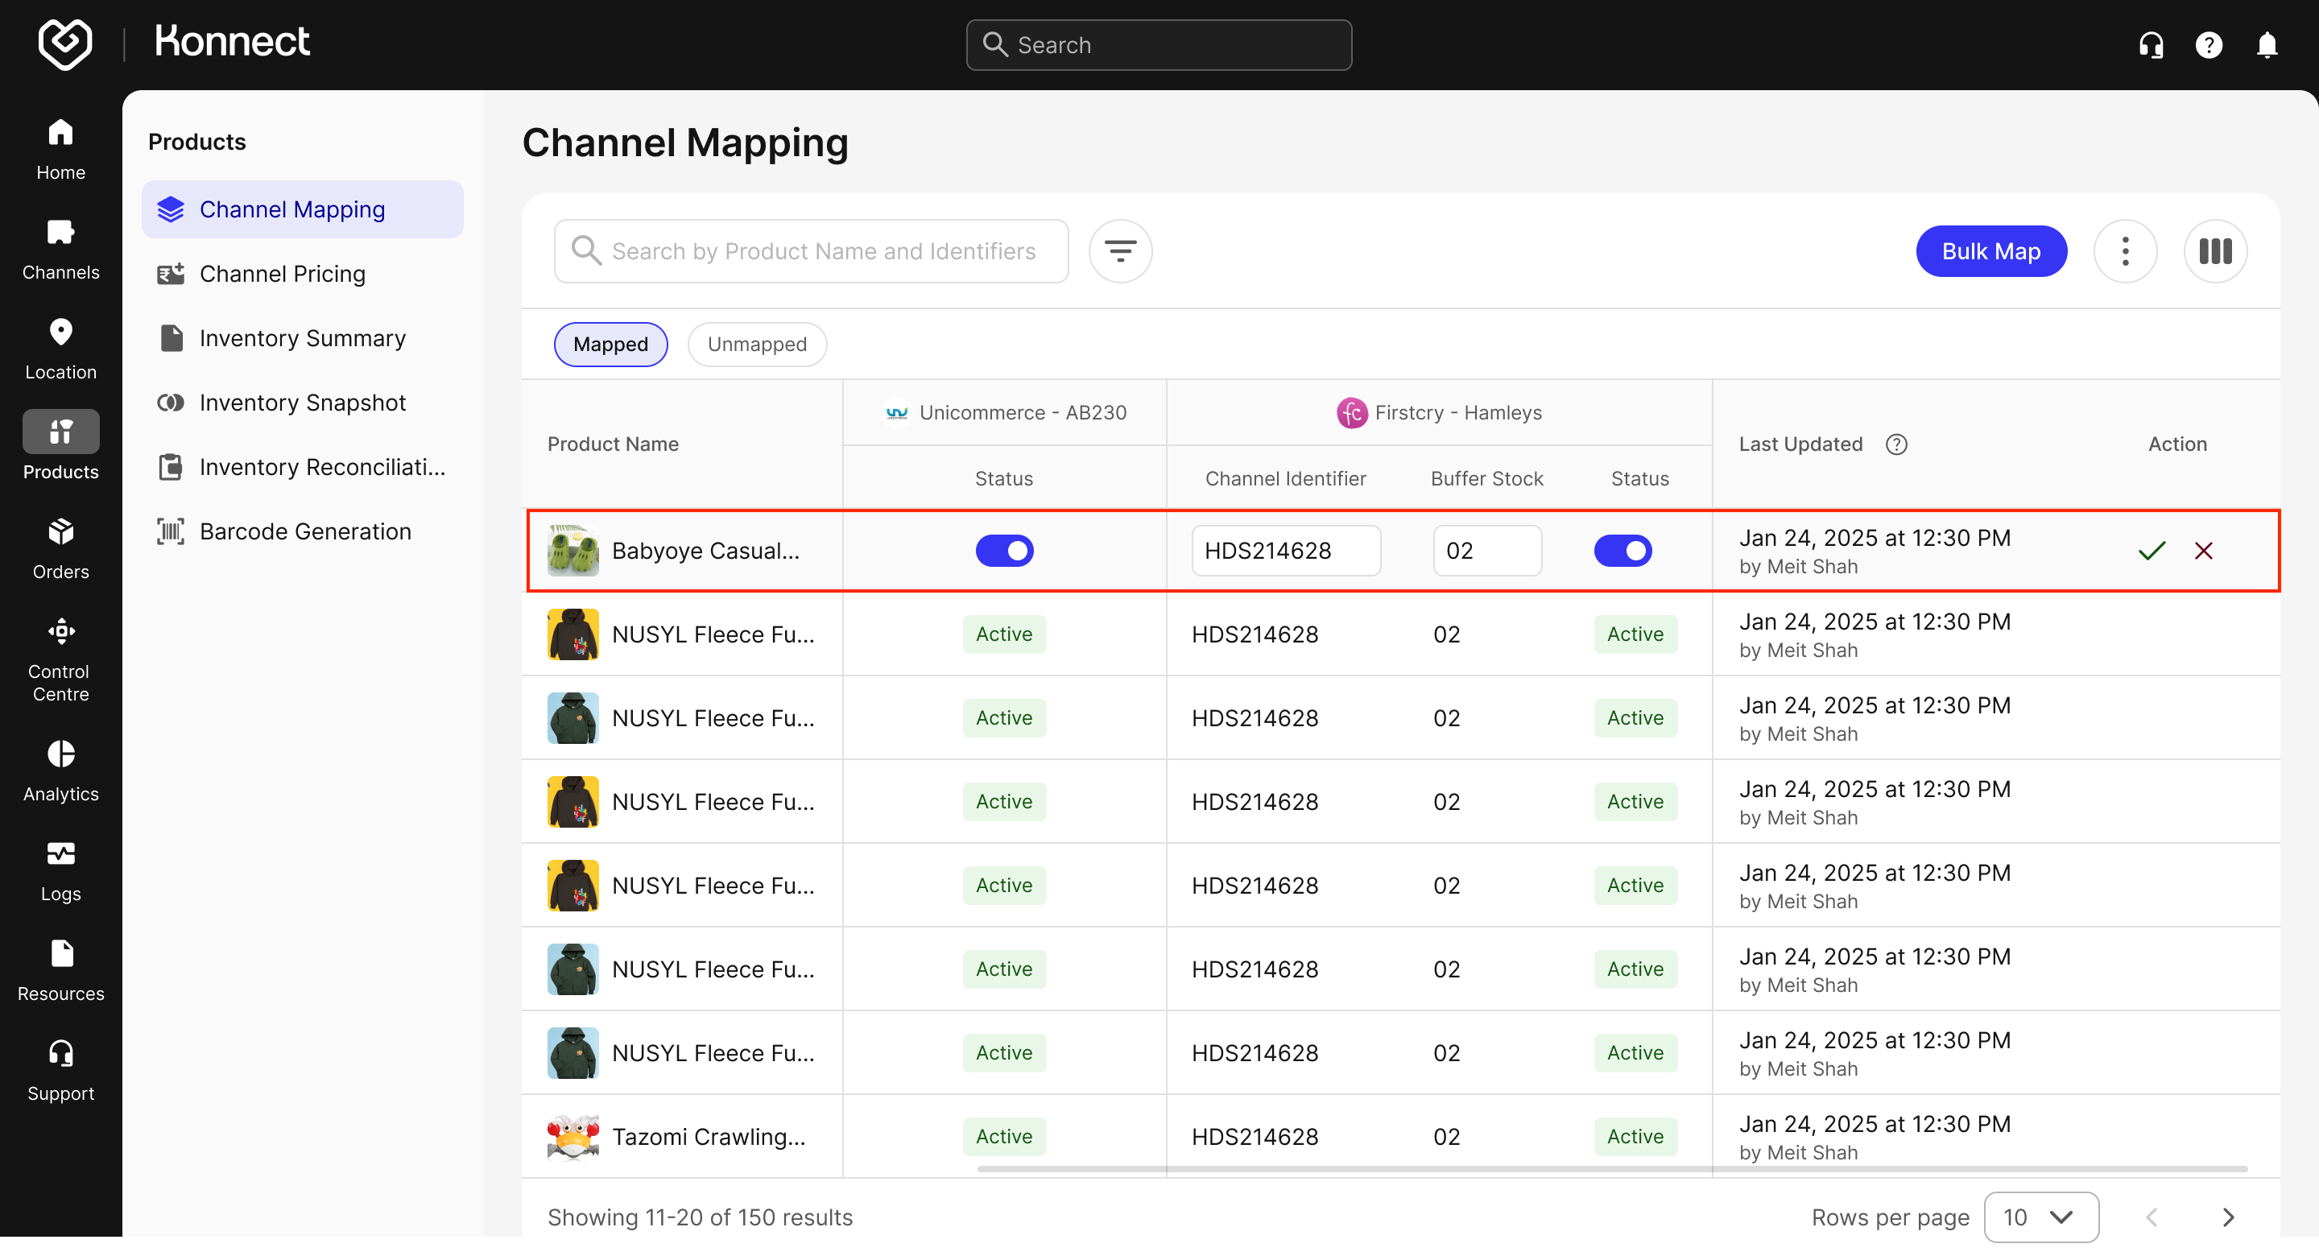This screenshot has height=1256, width=2319.
Task: Click the Last Updated column header
Action: (x=1800, y=444)
